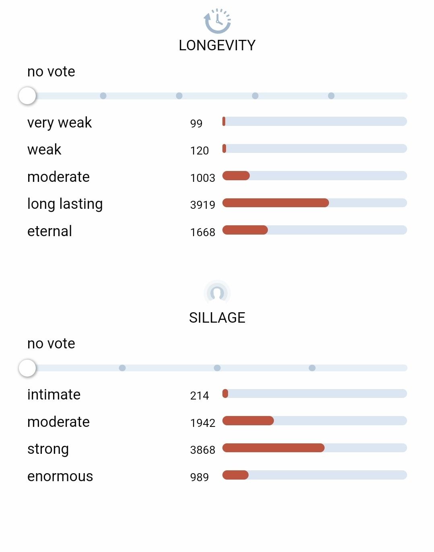
Task: Set longevity slider to the second dot
Action: [x=103, y=96]
